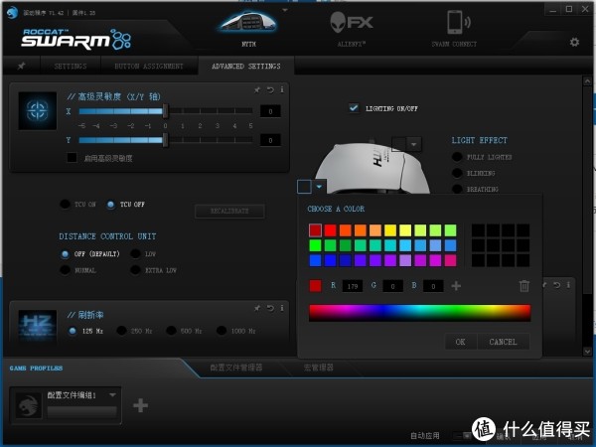Select 250 Hz polling rate
Image resolution: width=596 pixels, height=447 pixels.
click(x=121, y=331)
